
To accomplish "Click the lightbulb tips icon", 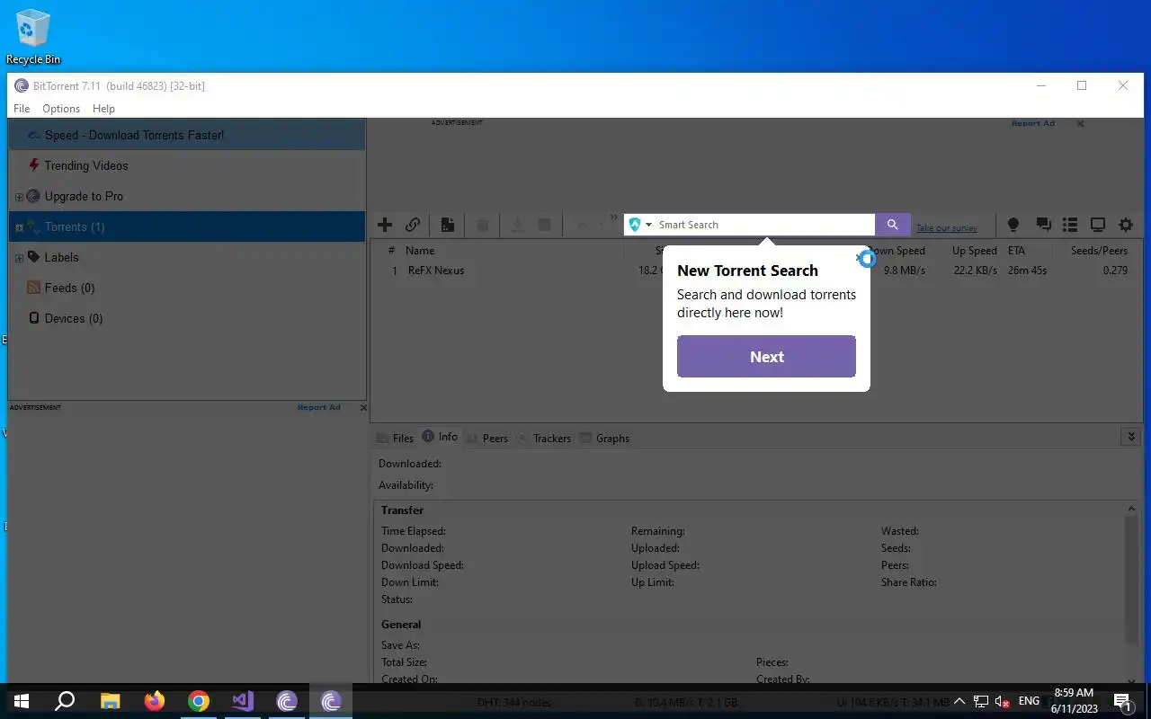I will click(1013, 225).
